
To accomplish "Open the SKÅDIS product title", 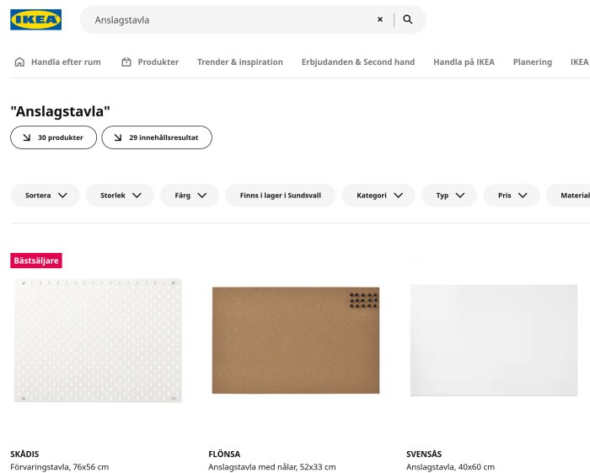I will click(x=24, y=454).
